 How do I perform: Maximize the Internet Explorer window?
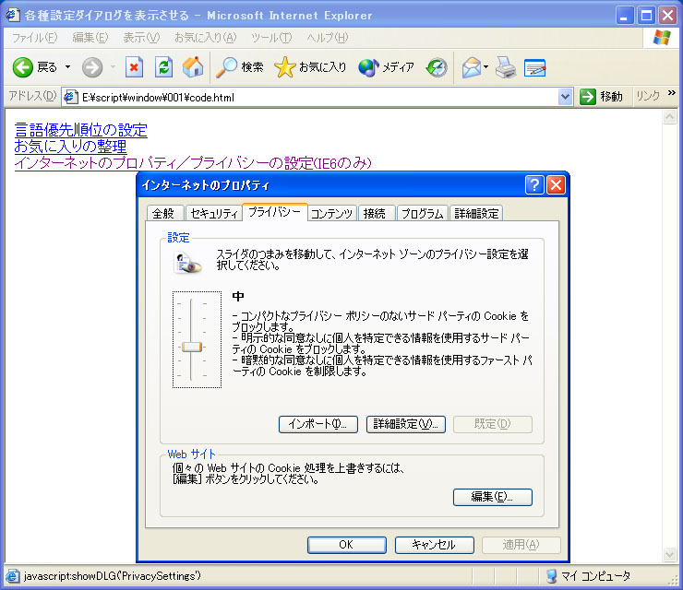[x=646, y=16]
